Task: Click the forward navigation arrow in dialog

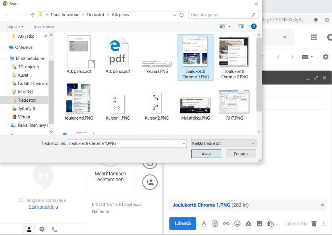Action: click(x=17, y=15)
